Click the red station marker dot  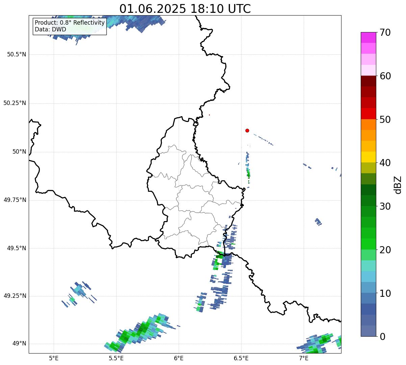point(247,130)
